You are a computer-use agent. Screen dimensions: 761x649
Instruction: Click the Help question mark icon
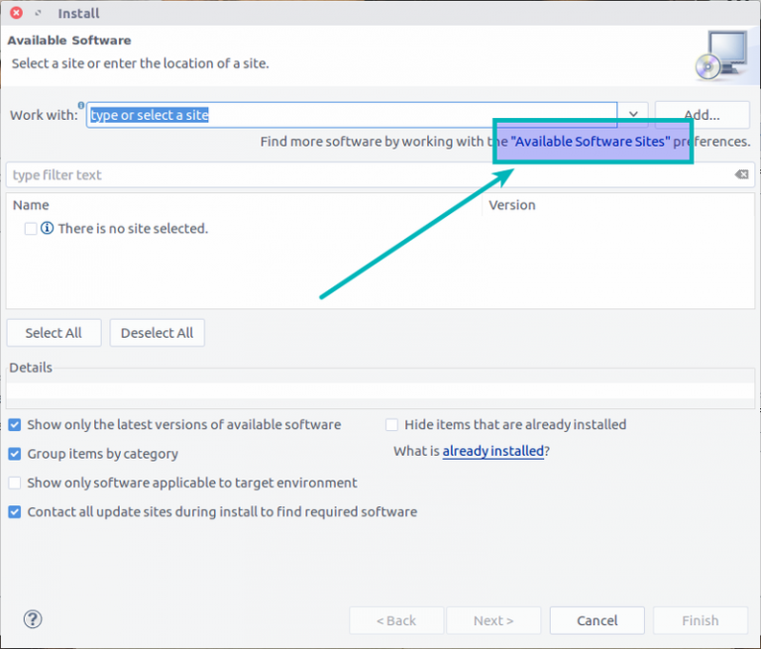tap(33, 619)
